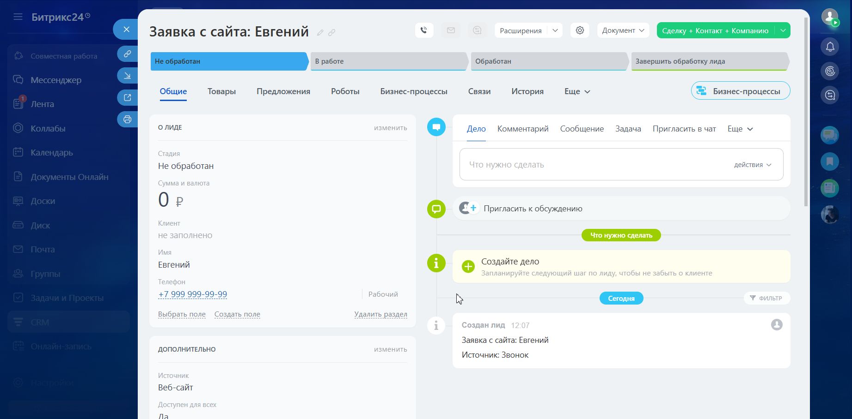Click the print icon on side panel

tap(127, 120)
